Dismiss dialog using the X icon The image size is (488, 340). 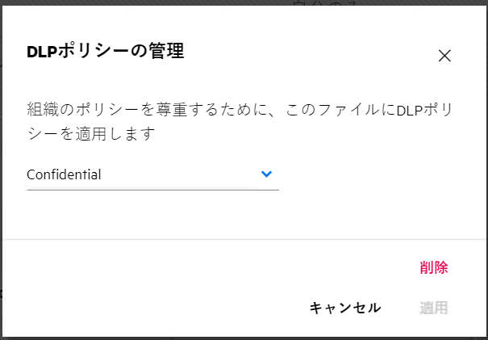(444, 56)
